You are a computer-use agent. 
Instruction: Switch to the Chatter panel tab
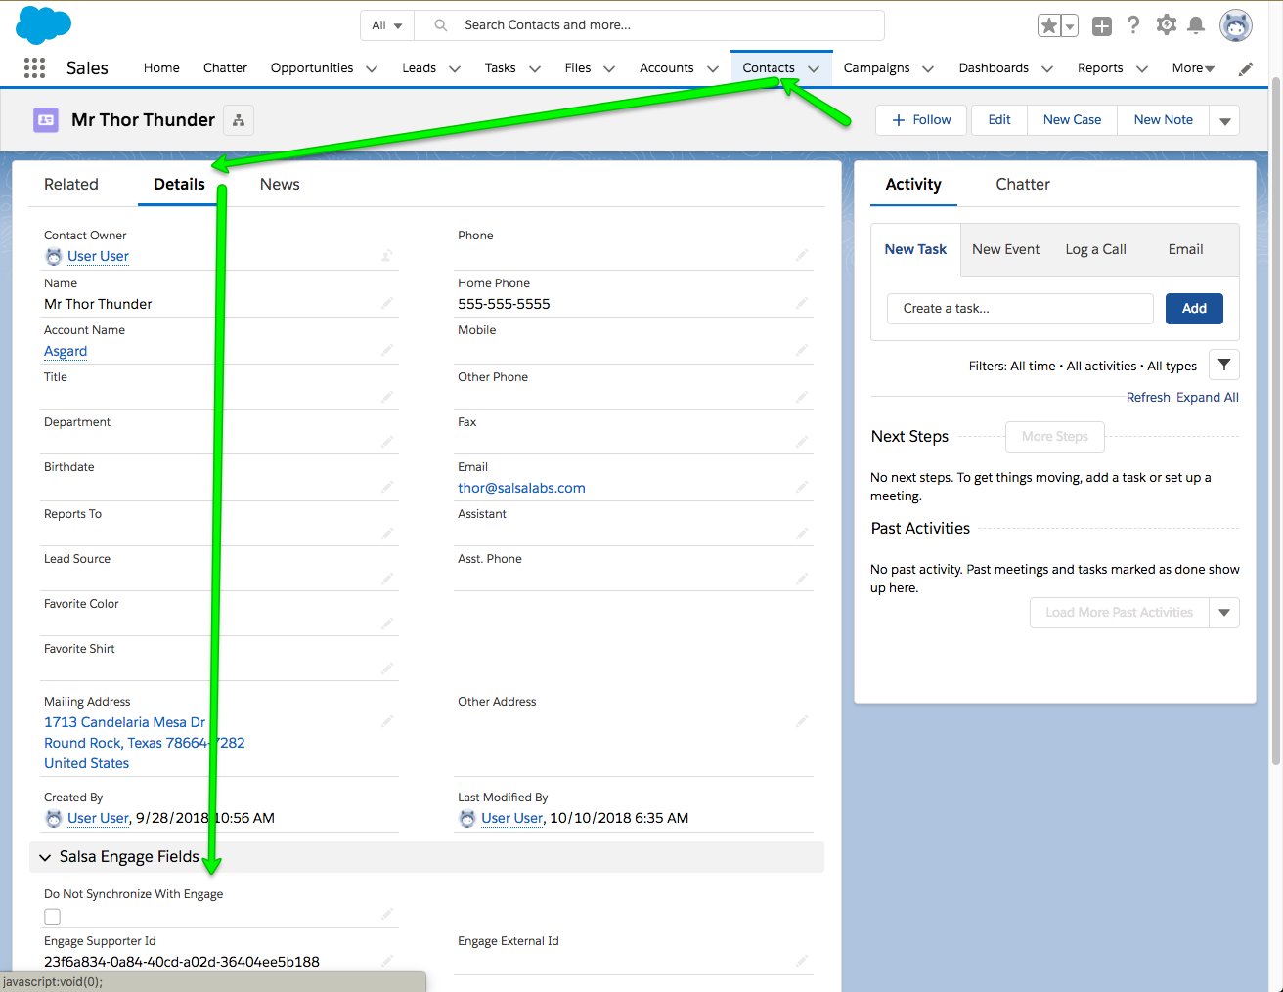(x=1023, y=184)
